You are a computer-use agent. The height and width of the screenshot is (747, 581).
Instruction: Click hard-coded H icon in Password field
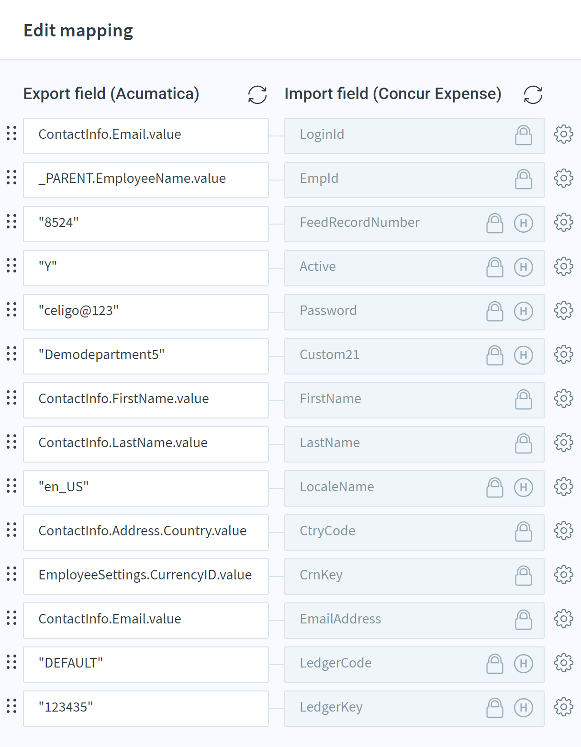(524, 311)
